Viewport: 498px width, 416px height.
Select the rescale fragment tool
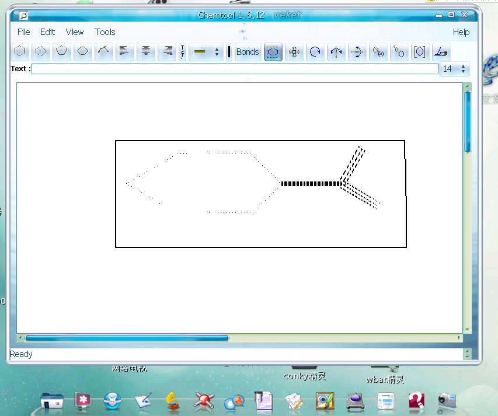tap(399, 52)
